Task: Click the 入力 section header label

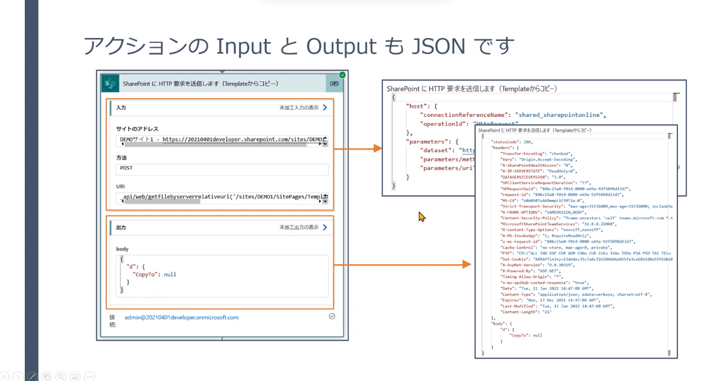Action: [121, 108]
